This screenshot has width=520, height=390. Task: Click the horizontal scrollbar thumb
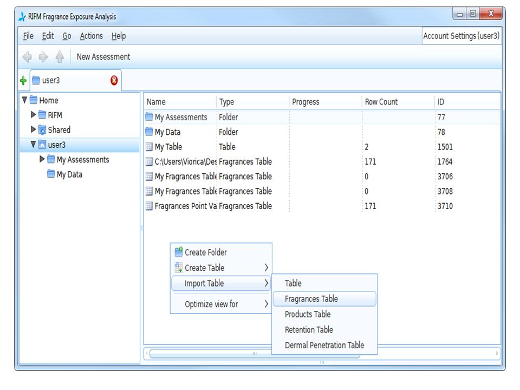click(x=255, y=354)
